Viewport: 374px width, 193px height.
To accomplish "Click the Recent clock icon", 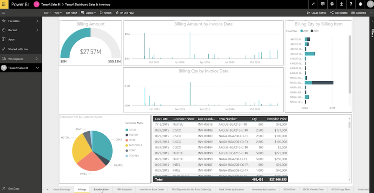I will point(4,30).
